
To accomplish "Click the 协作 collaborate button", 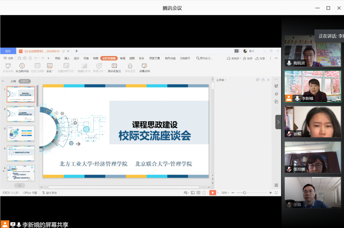I will [x=248, y=58].
